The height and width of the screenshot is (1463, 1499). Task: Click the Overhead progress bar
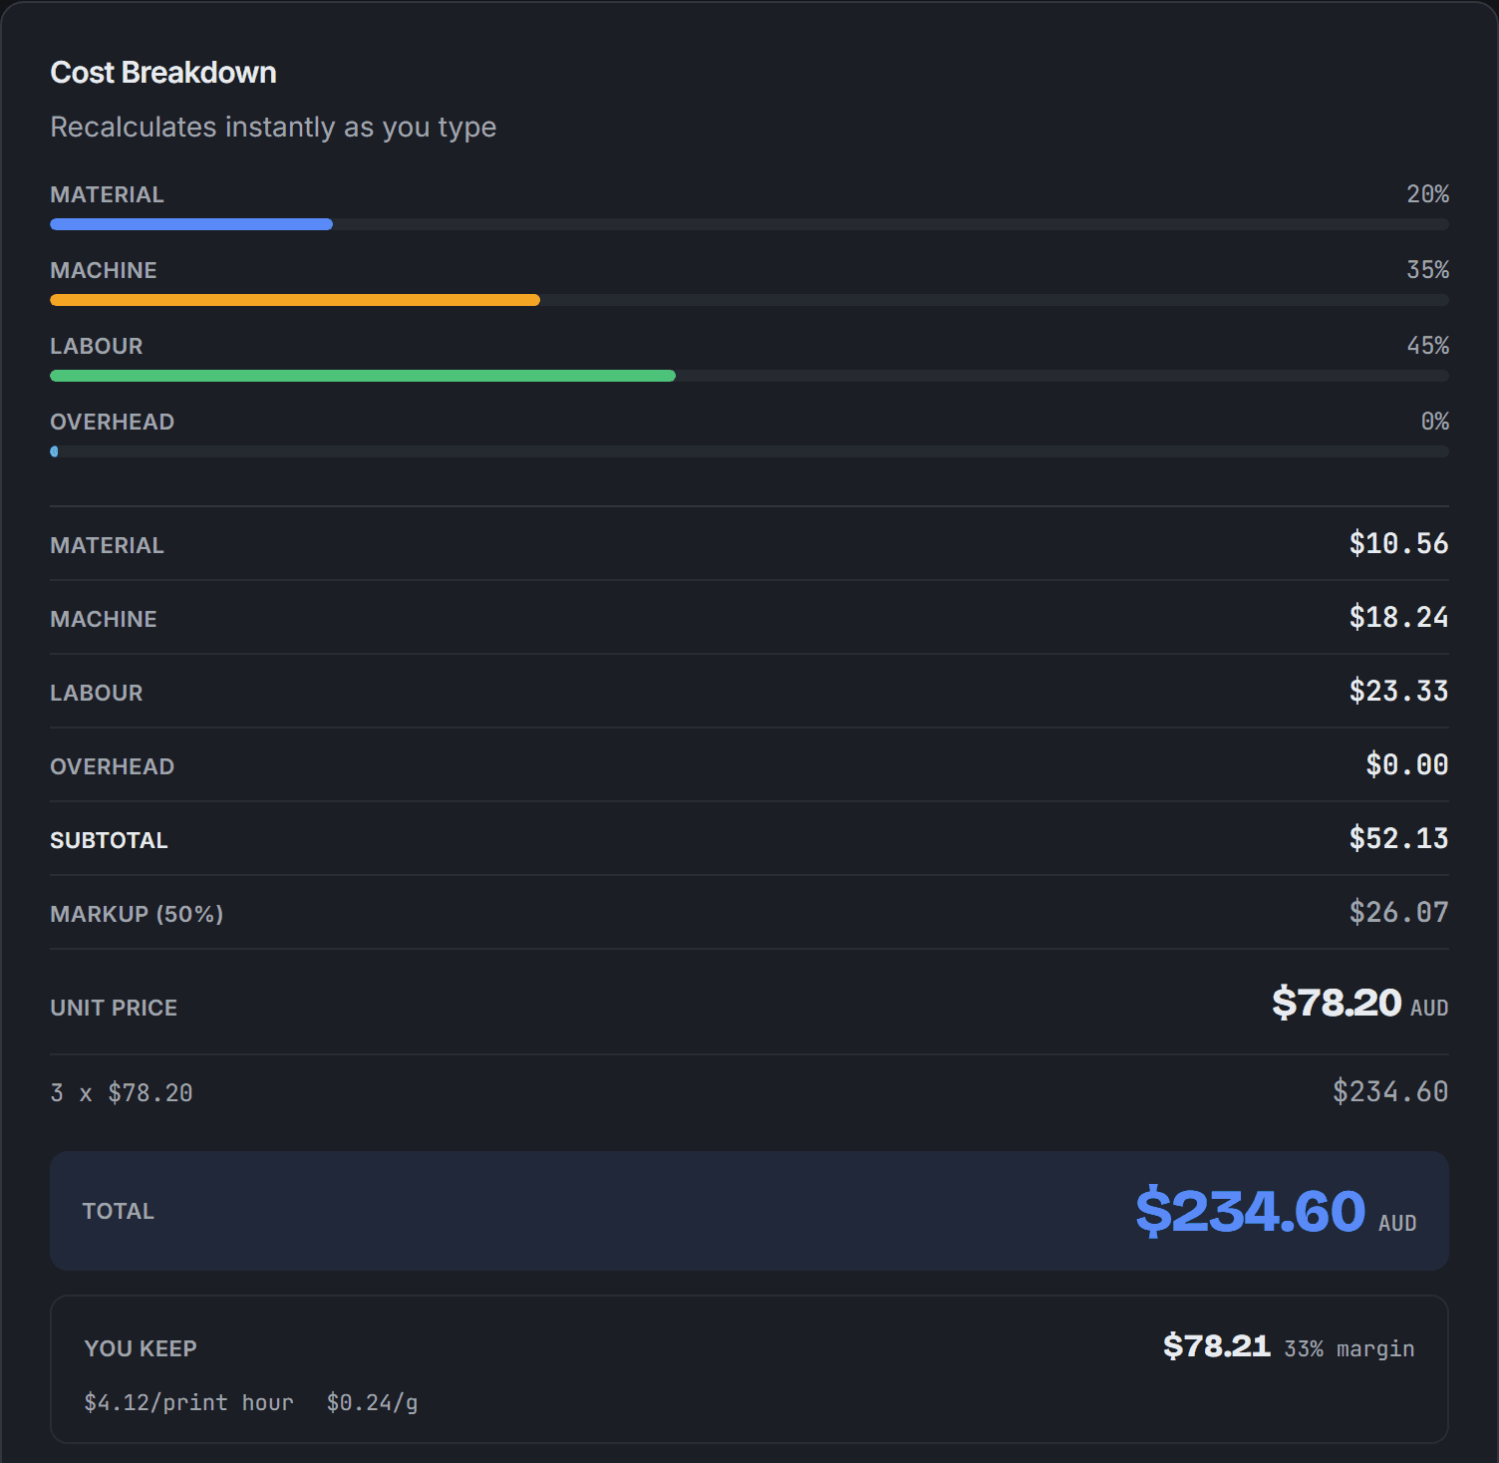[749, 451]
